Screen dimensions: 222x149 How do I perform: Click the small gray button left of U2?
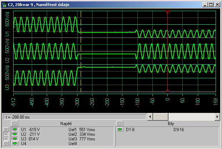(6, 134)
